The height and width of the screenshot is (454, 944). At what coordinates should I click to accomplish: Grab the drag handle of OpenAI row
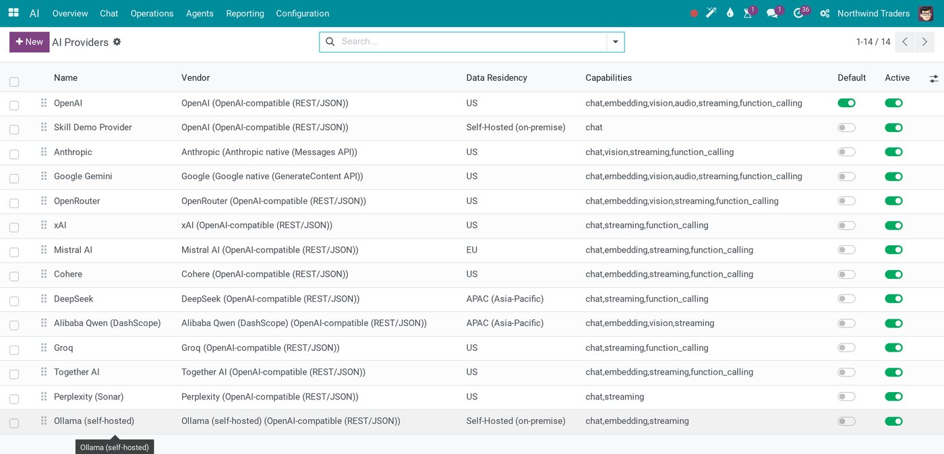click(43, 103)
